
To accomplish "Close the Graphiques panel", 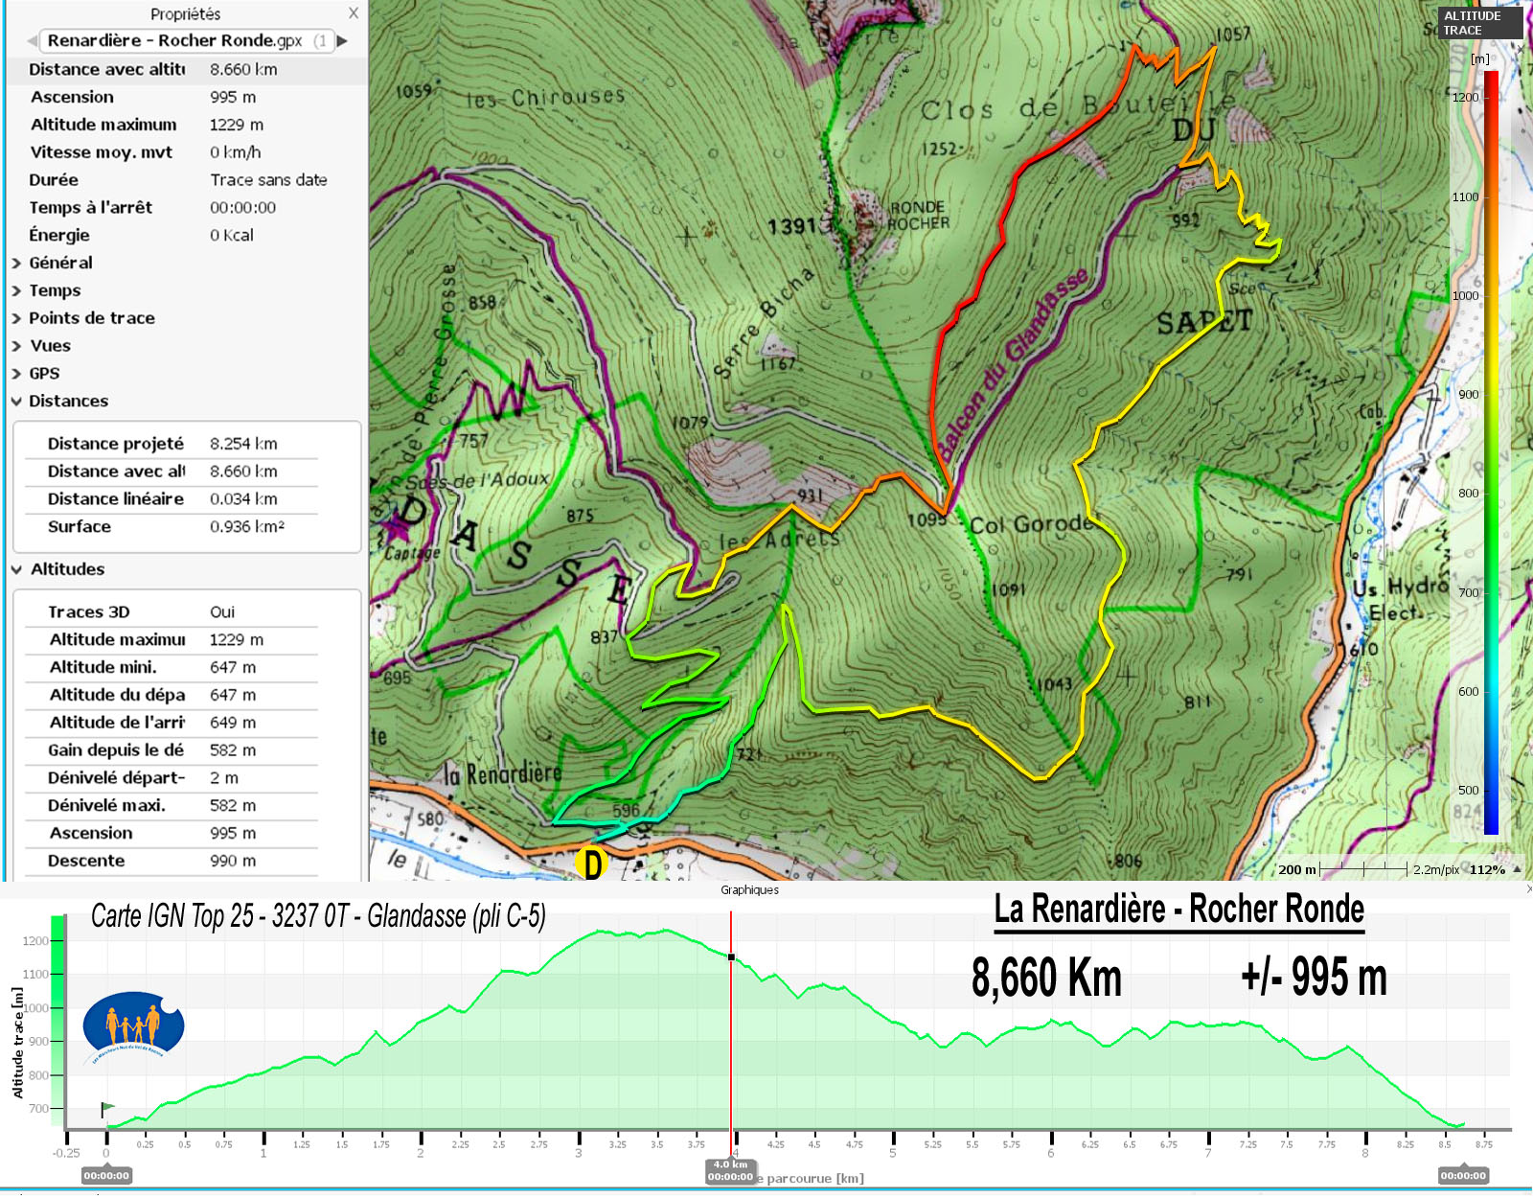I will (1528, 889).
